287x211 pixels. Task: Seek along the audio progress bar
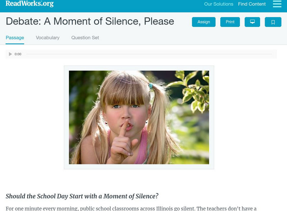(x=149, y=54)
